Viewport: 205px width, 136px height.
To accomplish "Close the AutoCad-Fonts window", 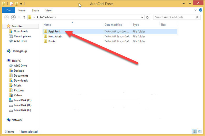I will tap(198, 3).
